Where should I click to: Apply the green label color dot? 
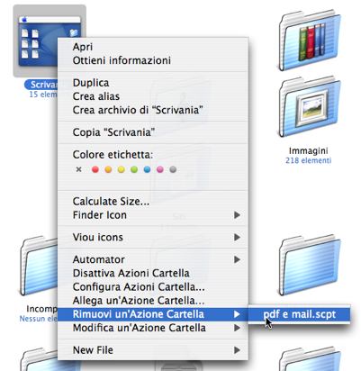[x=134, y=169]
